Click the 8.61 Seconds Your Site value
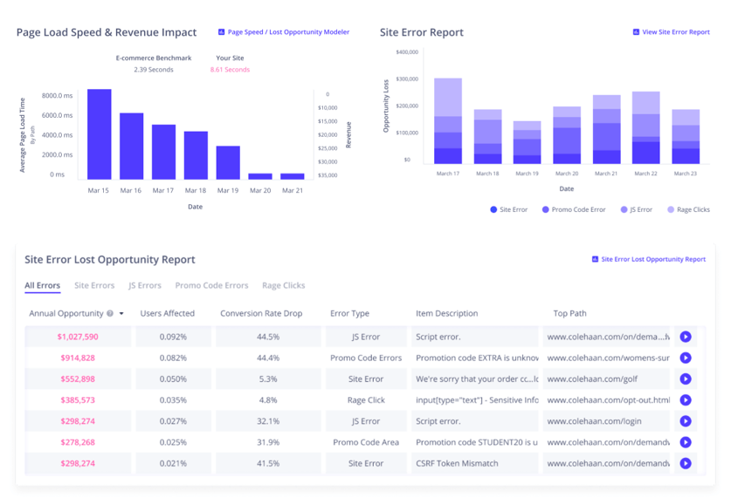Viewport: 731px width, 498px height. click(230, 70)
